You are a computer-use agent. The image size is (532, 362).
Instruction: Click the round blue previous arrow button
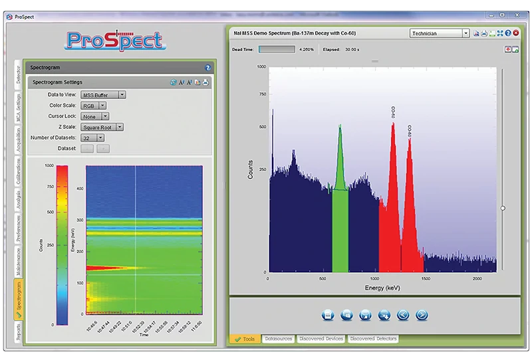403,316
